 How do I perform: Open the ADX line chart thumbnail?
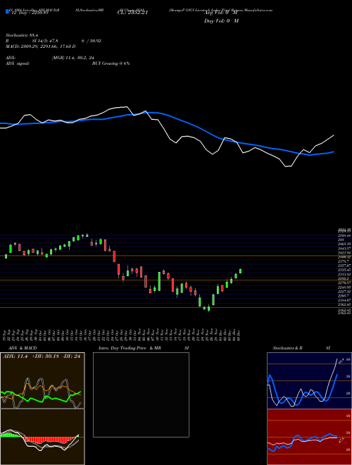(x=42, y=380)
